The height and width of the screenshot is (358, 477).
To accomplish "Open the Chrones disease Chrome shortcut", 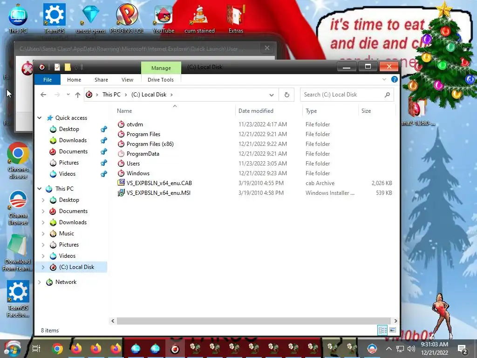I will coord(18,160).
